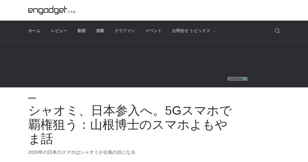Open the 連載 menu item
The width and height of the screenshot is (308, 162).
point(100,31)
